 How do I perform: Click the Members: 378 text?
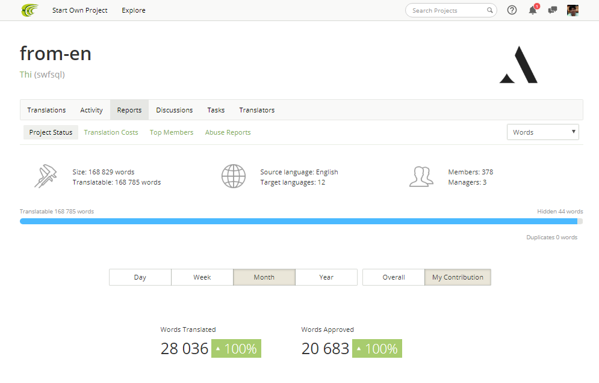point(471,172)
